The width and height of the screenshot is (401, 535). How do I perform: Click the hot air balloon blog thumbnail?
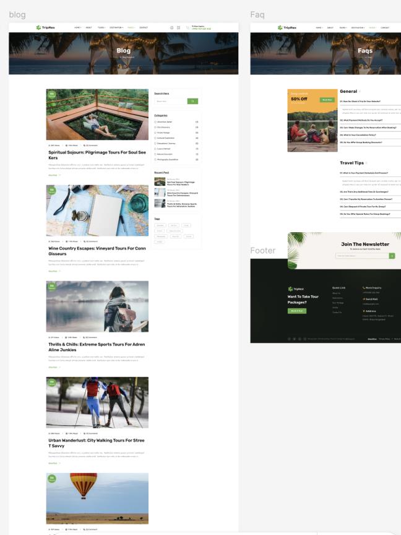(x=97, y=498)
